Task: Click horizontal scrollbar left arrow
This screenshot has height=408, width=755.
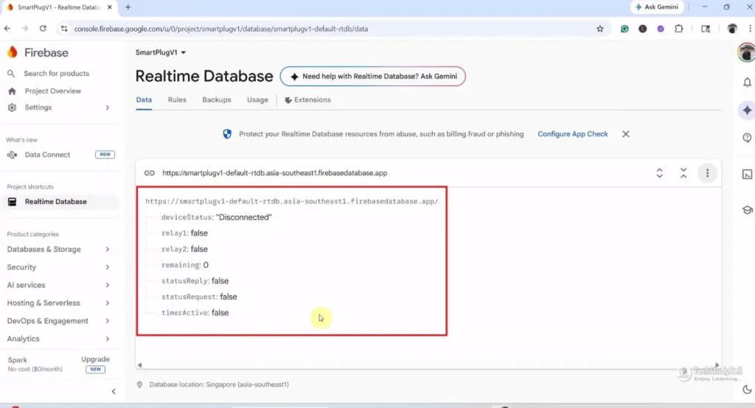Action: point(139,365)
